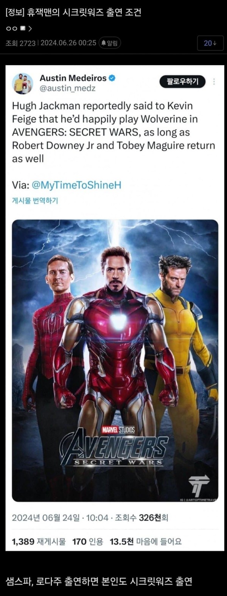View 13.5천 마음에 들어요 likes
The width and height of the screenshot is (227, 596).
point(146,541)
